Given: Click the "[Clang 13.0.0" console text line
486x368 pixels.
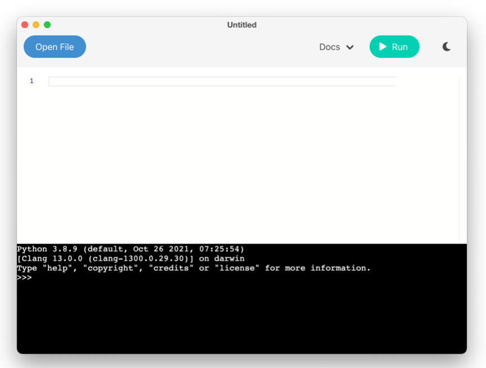Looking at the screenshot, I should [x=130, y=259].
